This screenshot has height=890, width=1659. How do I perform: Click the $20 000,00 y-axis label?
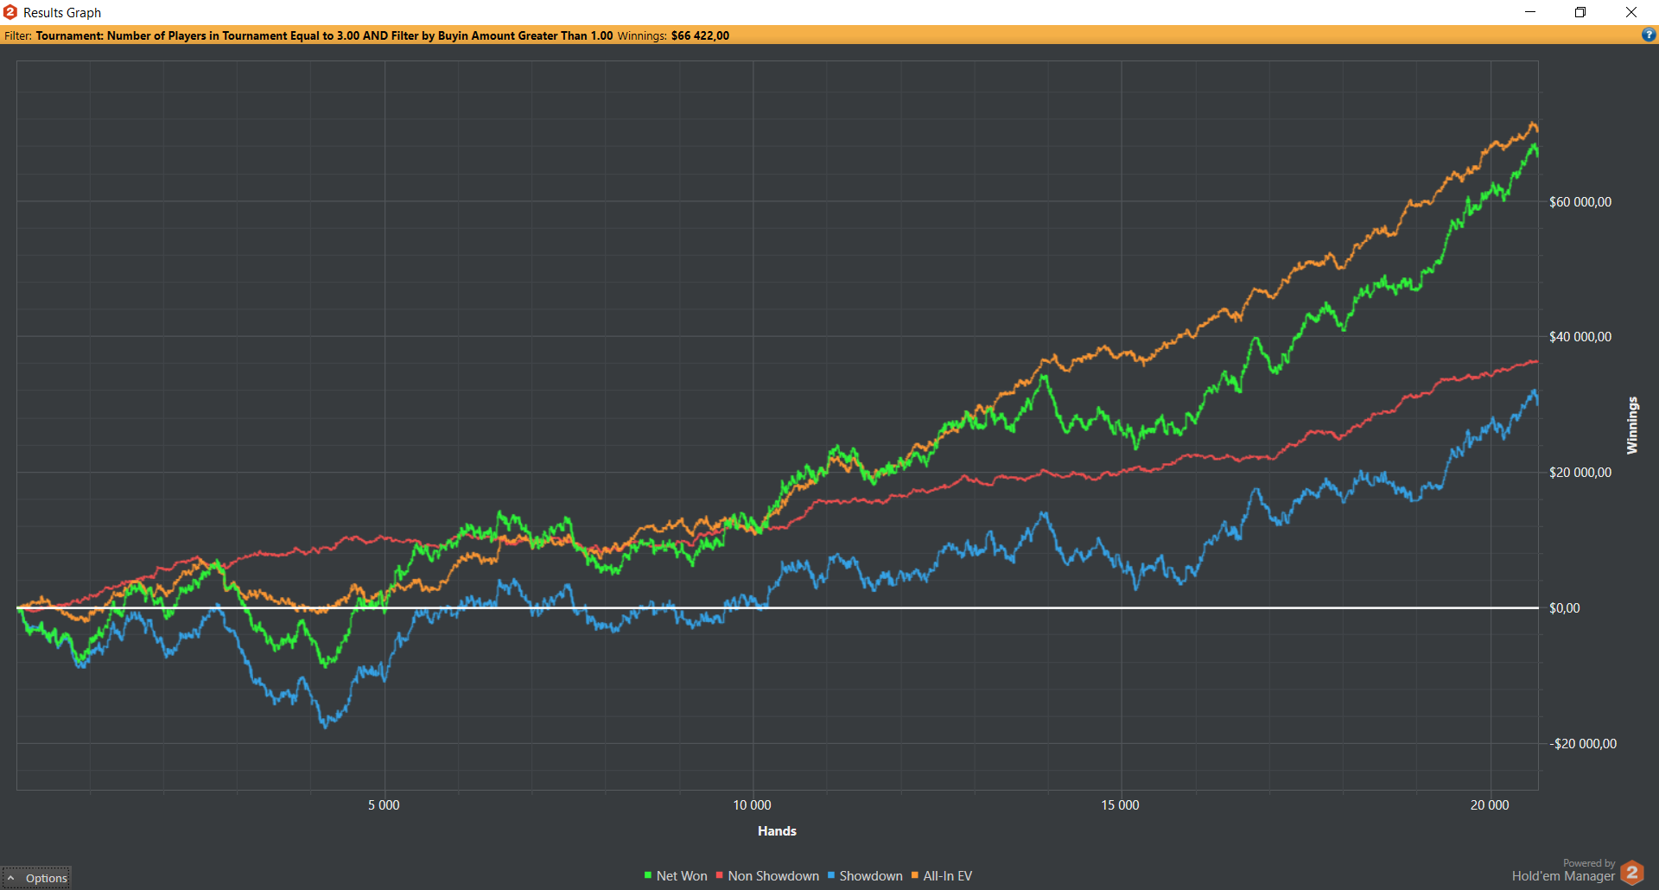1580,473
